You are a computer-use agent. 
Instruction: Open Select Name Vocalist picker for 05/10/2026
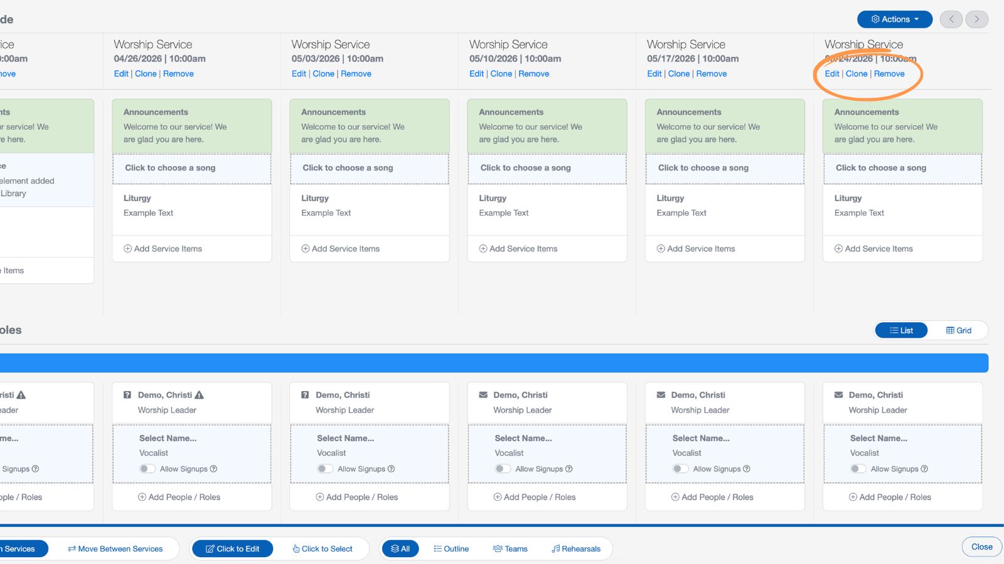coord(523,439)
